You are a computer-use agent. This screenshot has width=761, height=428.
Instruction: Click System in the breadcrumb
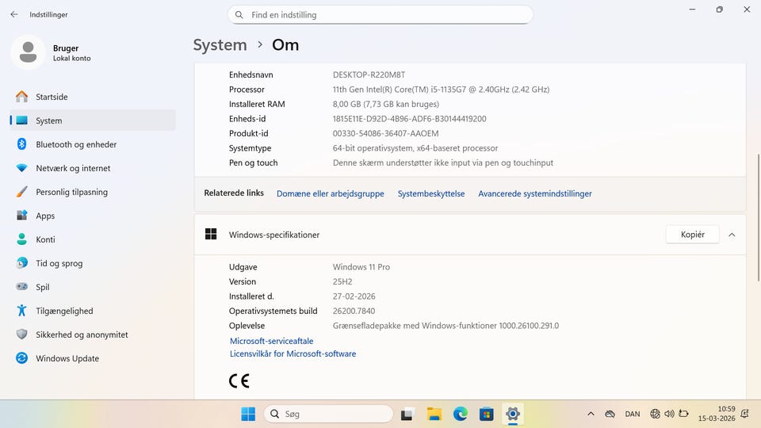click(220, 45)
